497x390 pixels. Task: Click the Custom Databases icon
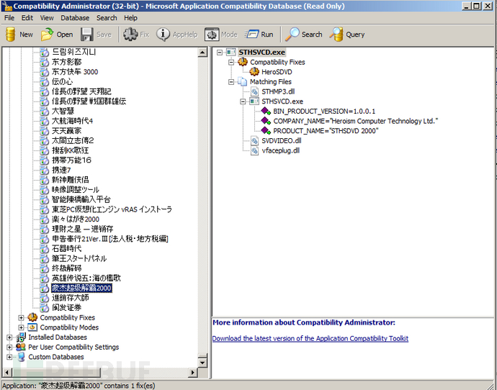pyautogui.click(x=21, y=357)
